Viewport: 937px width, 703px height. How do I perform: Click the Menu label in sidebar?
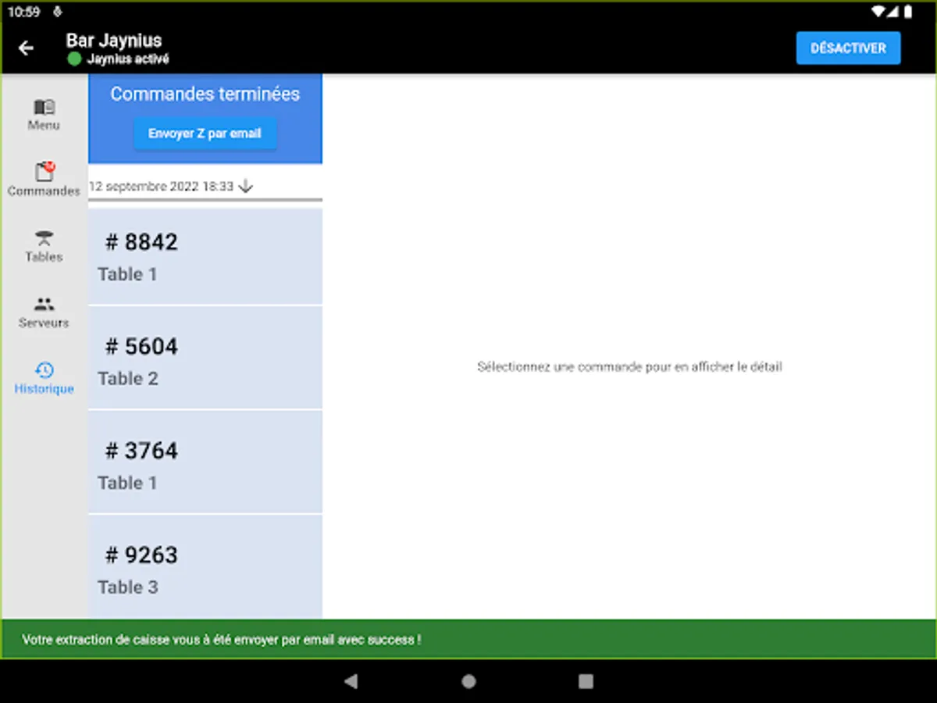click(x=44, y=125)
